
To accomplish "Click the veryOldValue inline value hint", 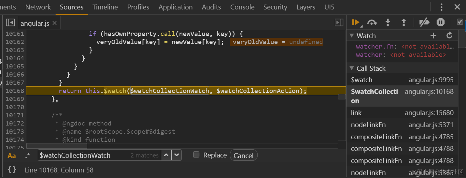I will coord(276,42).
